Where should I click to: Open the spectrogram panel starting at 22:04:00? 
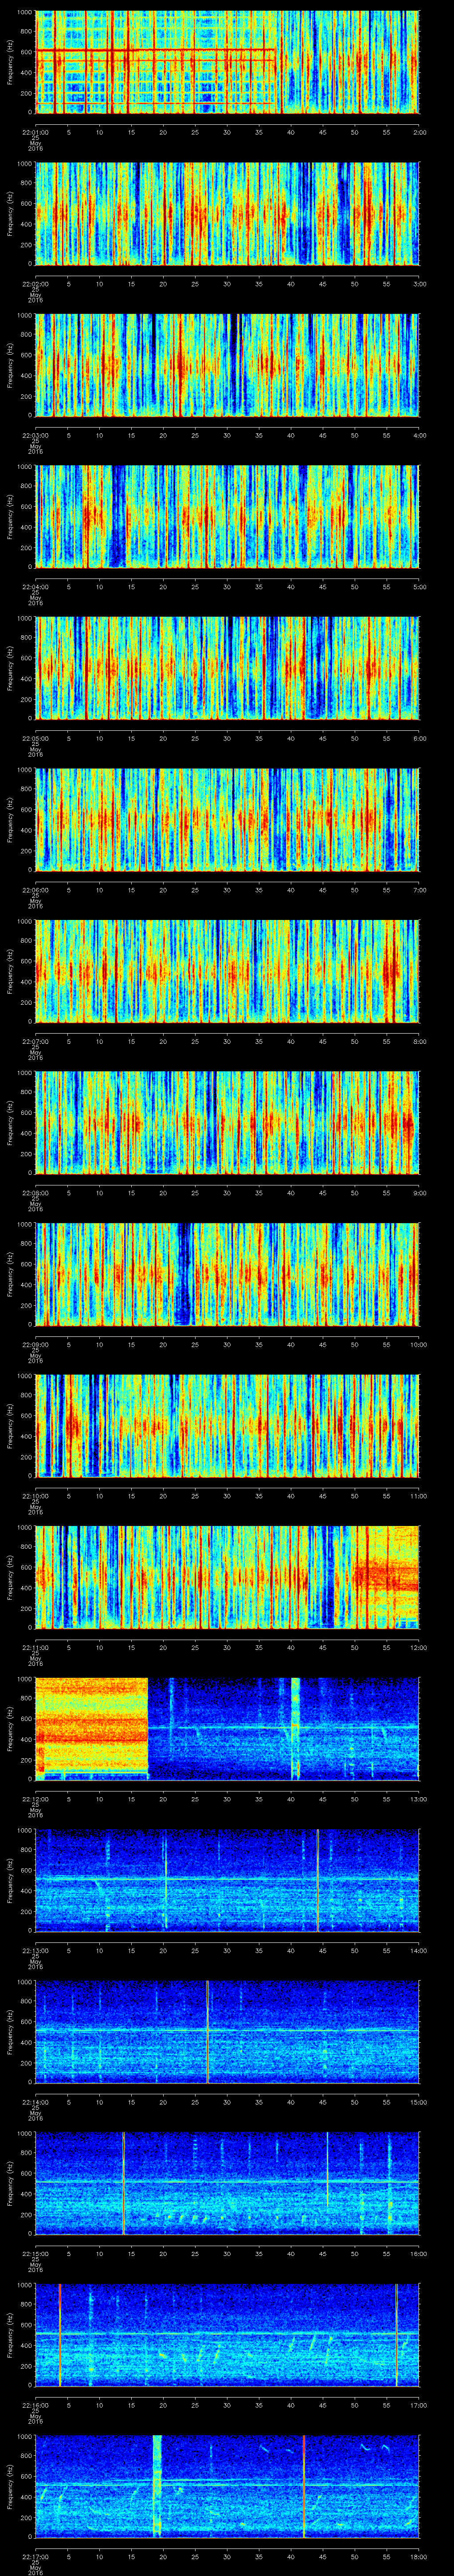227,516
